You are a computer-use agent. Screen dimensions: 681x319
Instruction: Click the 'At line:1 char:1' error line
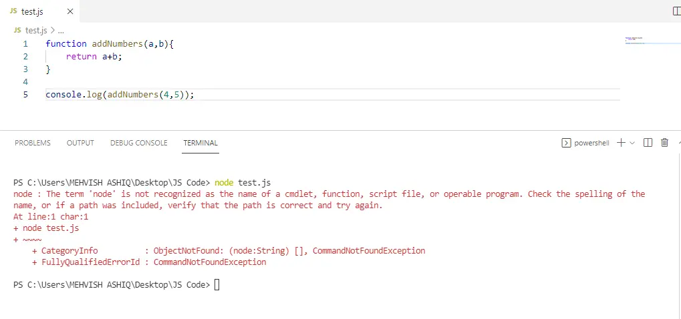51,217
